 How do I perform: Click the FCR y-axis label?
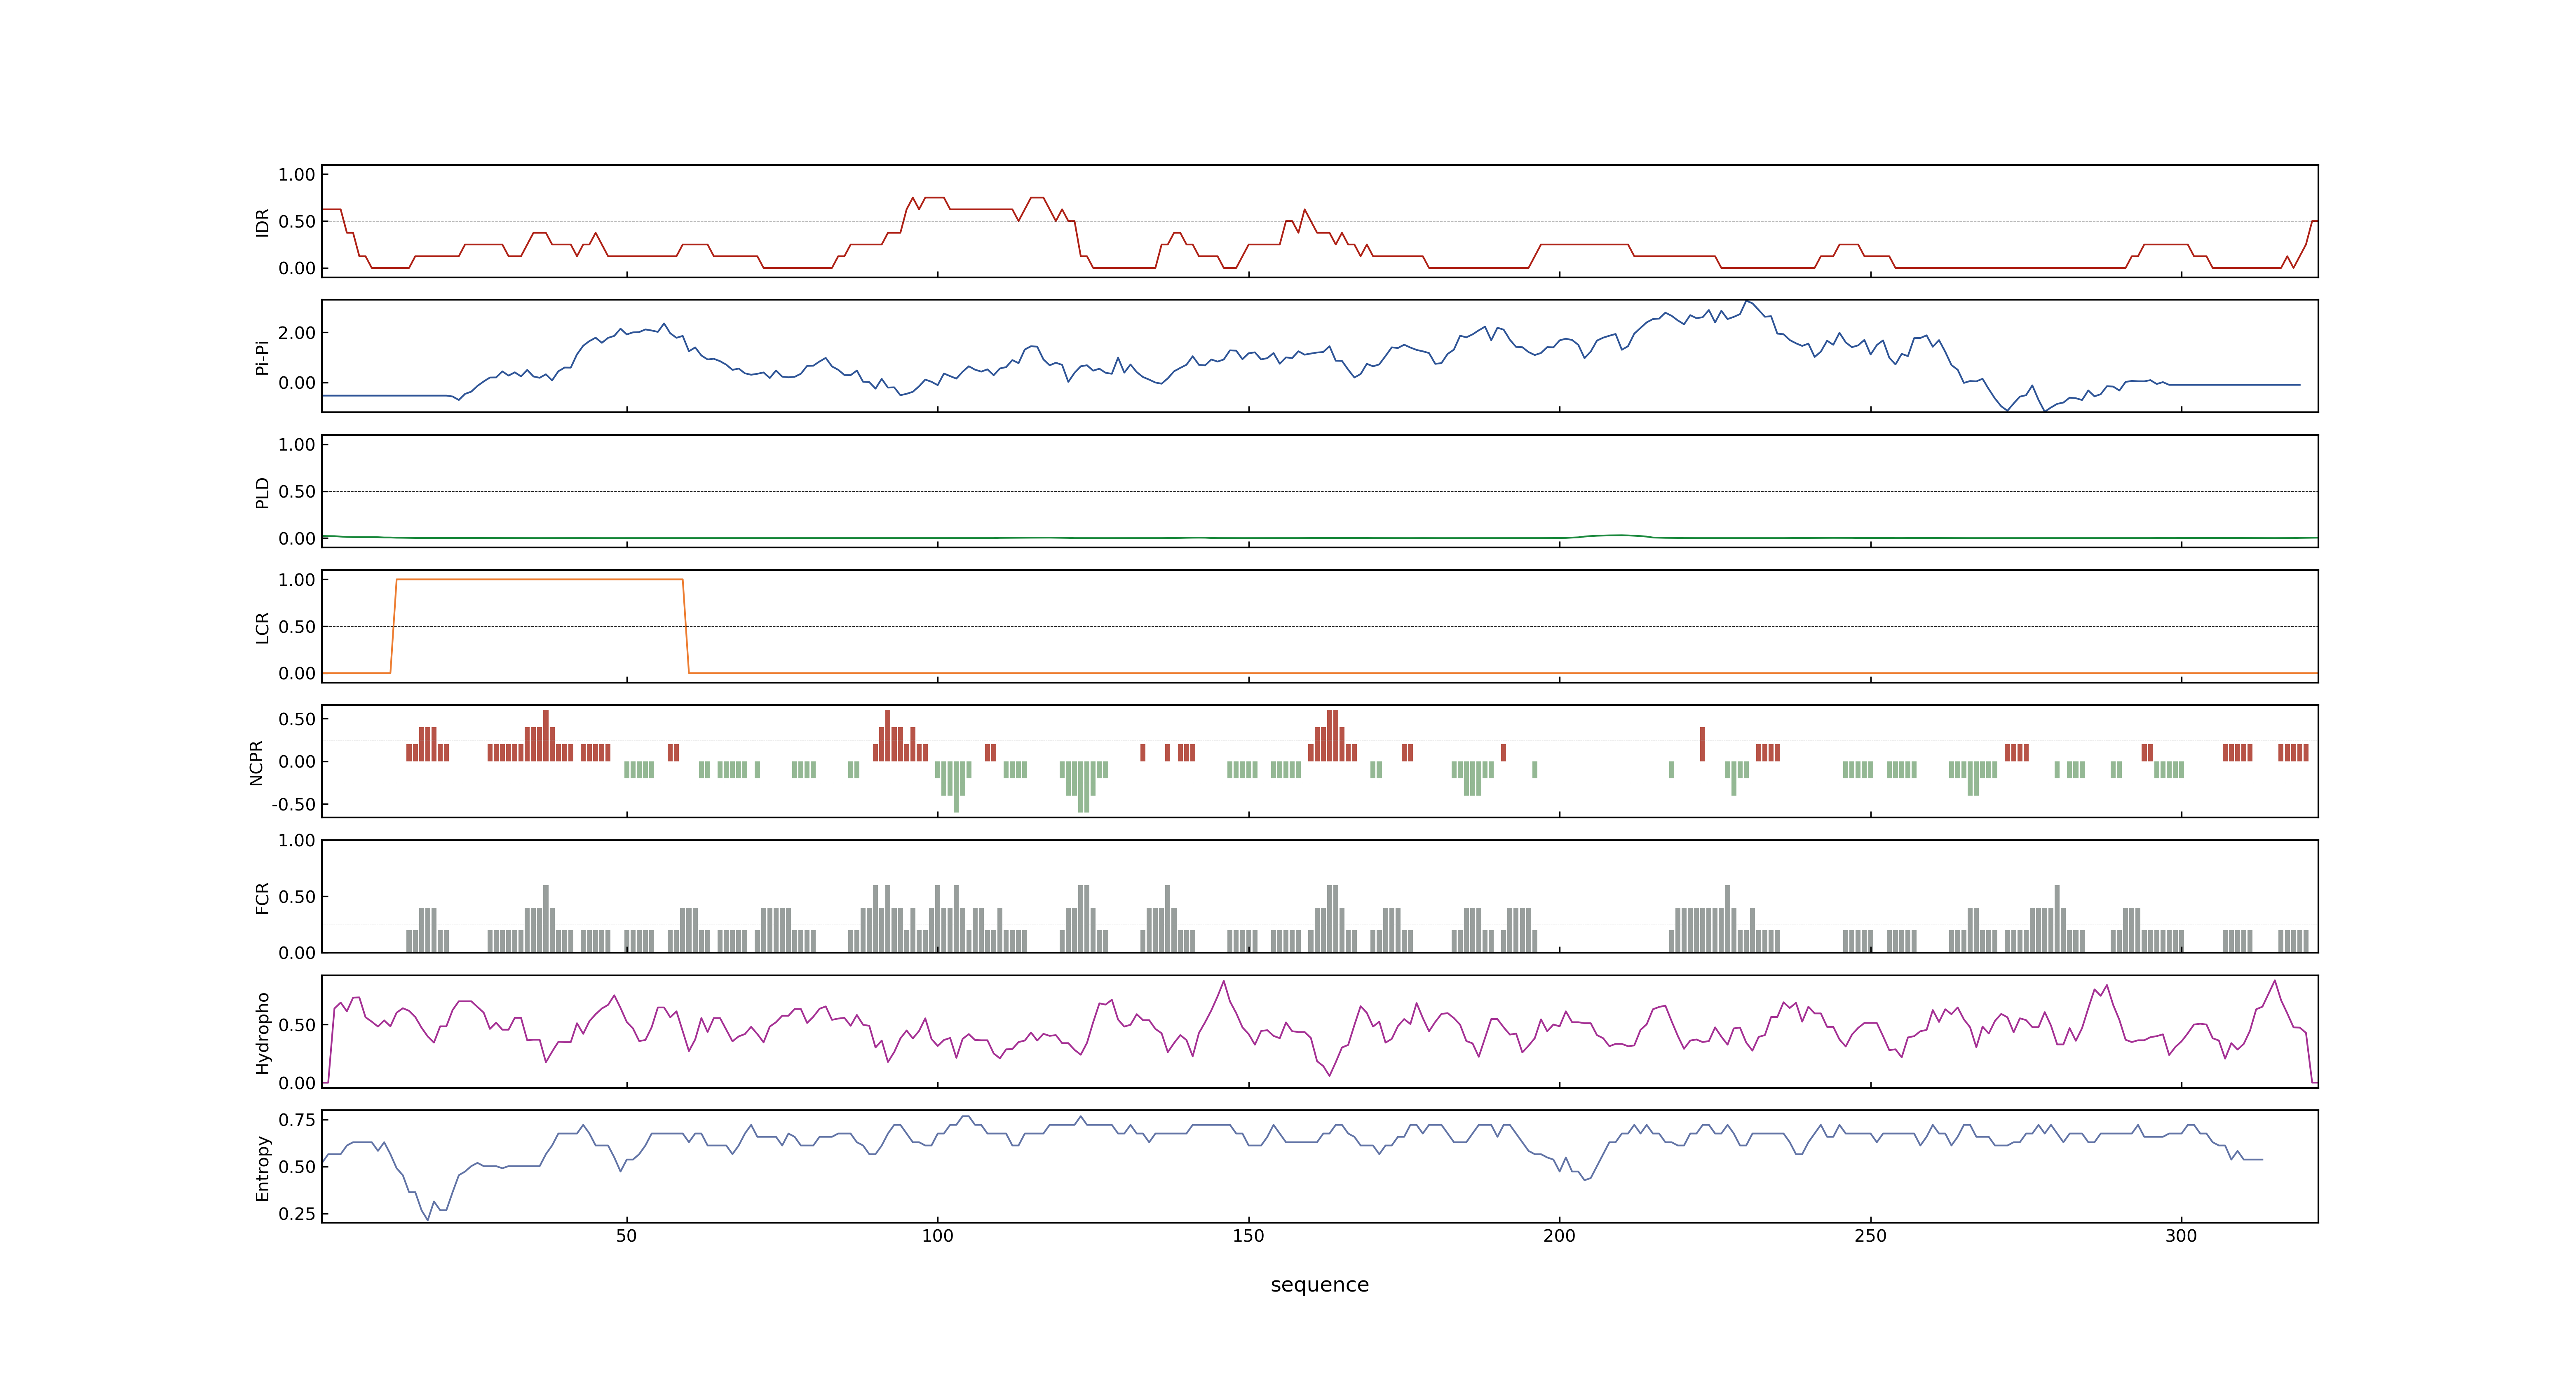pyautogui.click(x=262, y=897)
